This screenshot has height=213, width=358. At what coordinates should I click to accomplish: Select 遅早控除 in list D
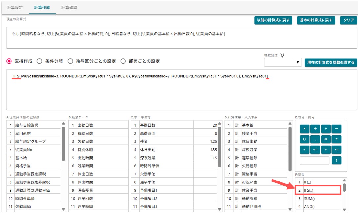point(257,158)
